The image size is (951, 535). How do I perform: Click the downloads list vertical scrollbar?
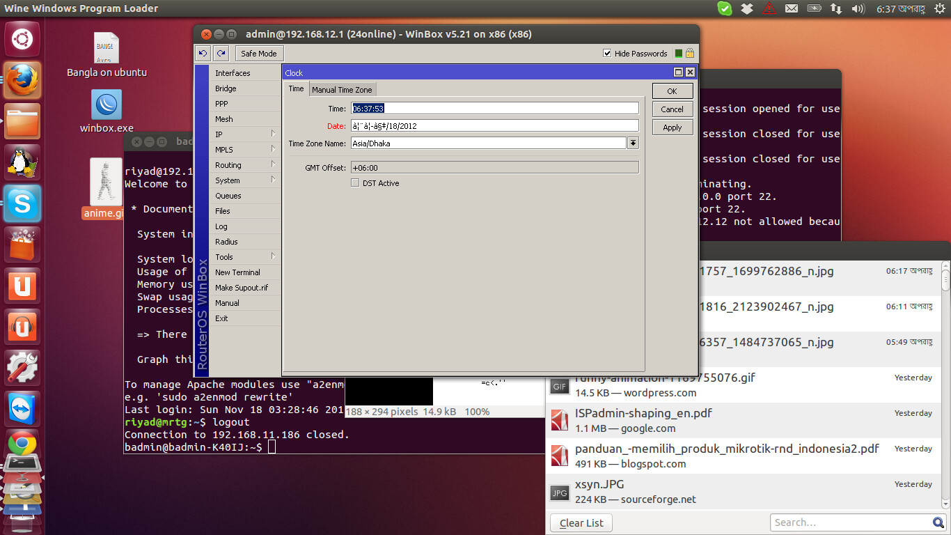click(945, 387)
